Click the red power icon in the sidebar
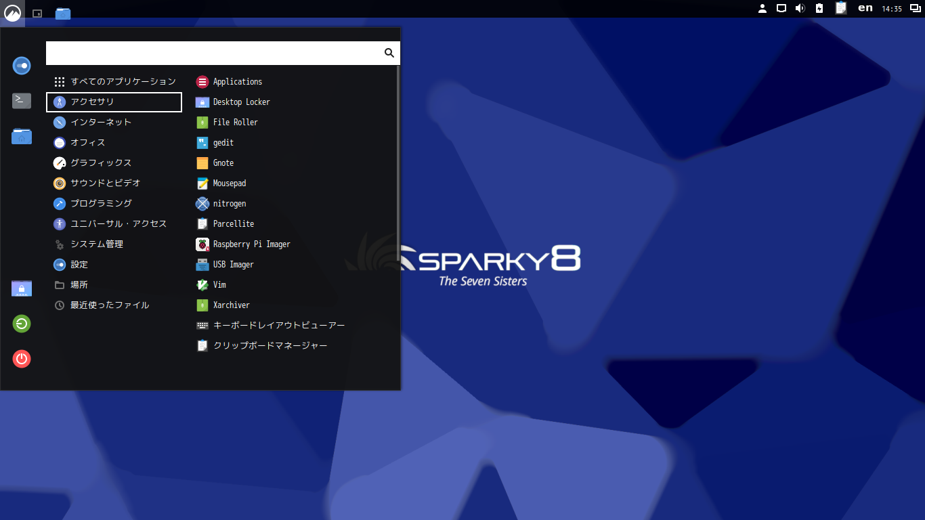The image size is (925, 520). (22, 359)
